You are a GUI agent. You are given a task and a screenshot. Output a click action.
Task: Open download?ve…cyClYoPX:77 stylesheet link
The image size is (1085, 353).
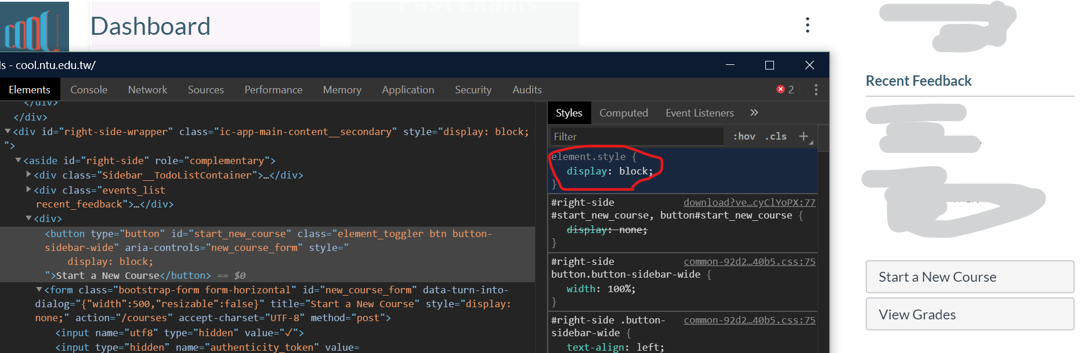pyautogui.click(x=749, y=202)
